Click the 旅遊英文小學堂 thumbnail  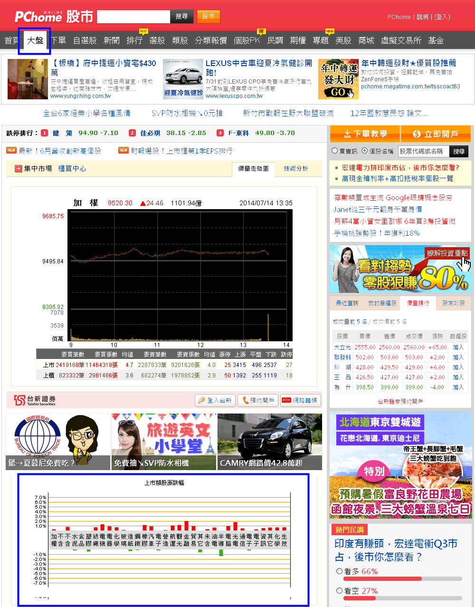coord(164,442)
